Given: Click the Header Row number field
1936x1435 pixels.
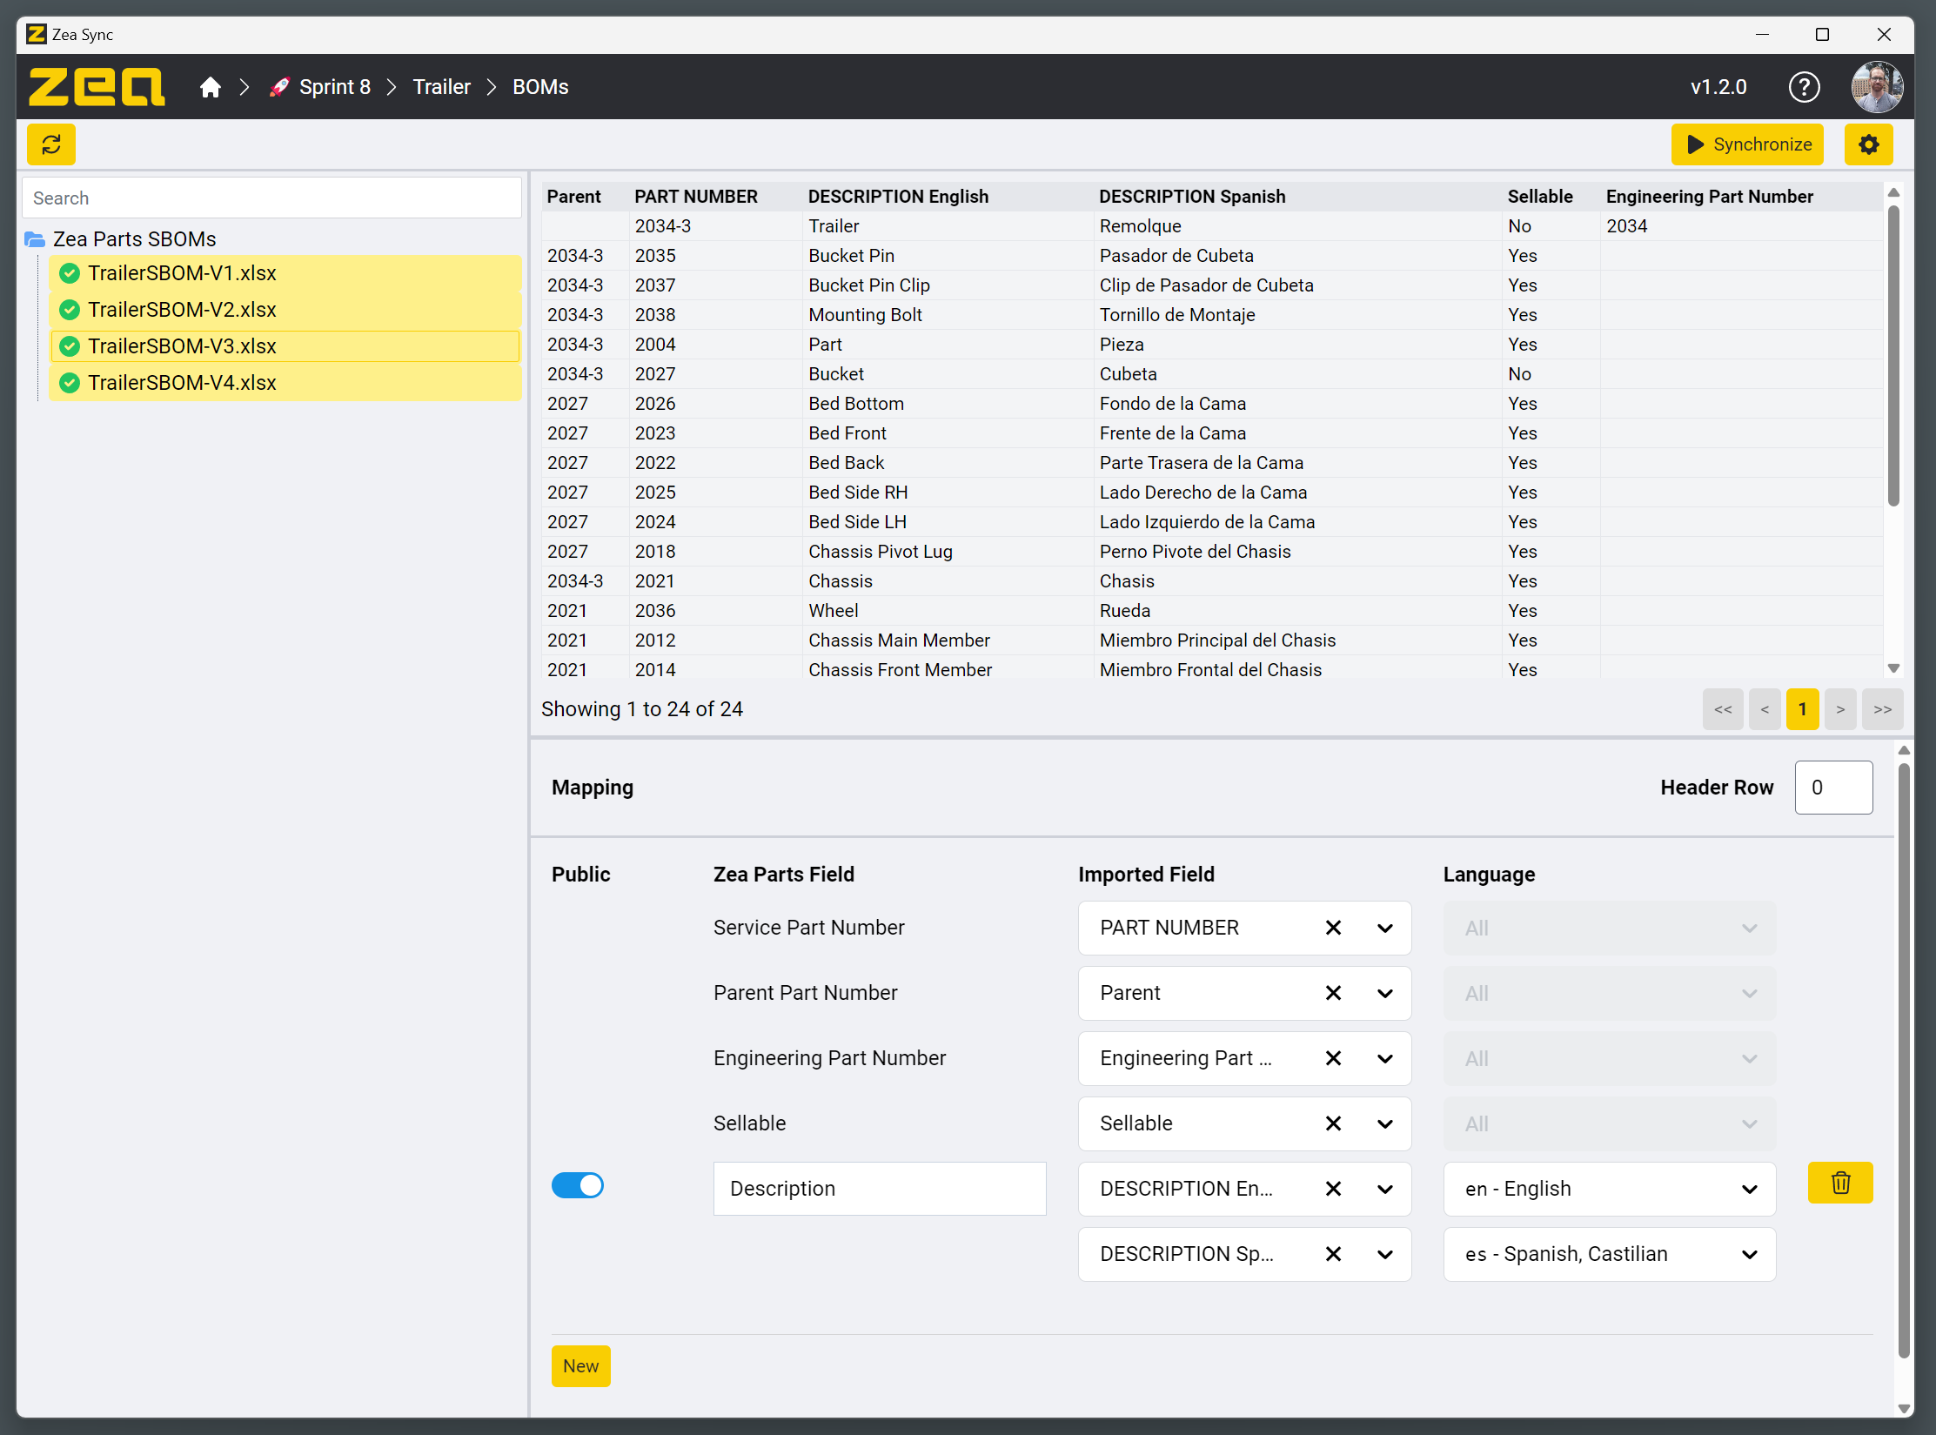Looking at the screenshot, I should coord(1832,788).
